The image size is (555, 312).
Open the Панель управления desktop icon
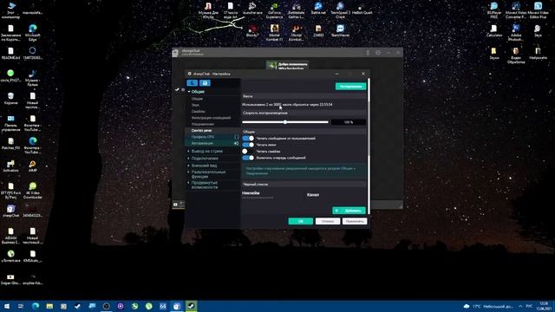(x=10, y=123)
